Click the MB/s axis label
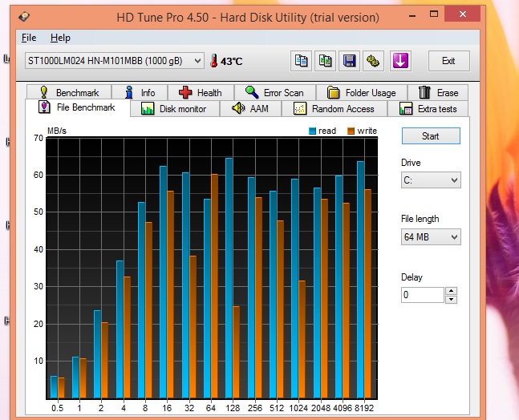 pyautogui.click(x=57, y=131)
